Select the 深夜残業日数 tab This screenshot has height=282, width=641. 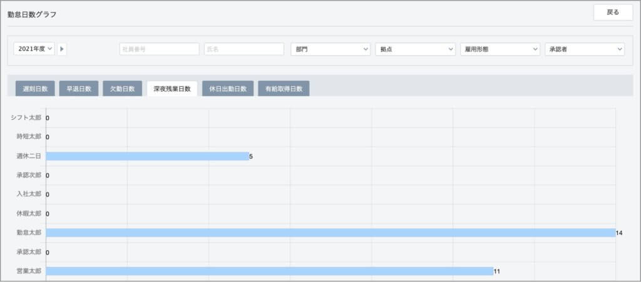(172, 89)
